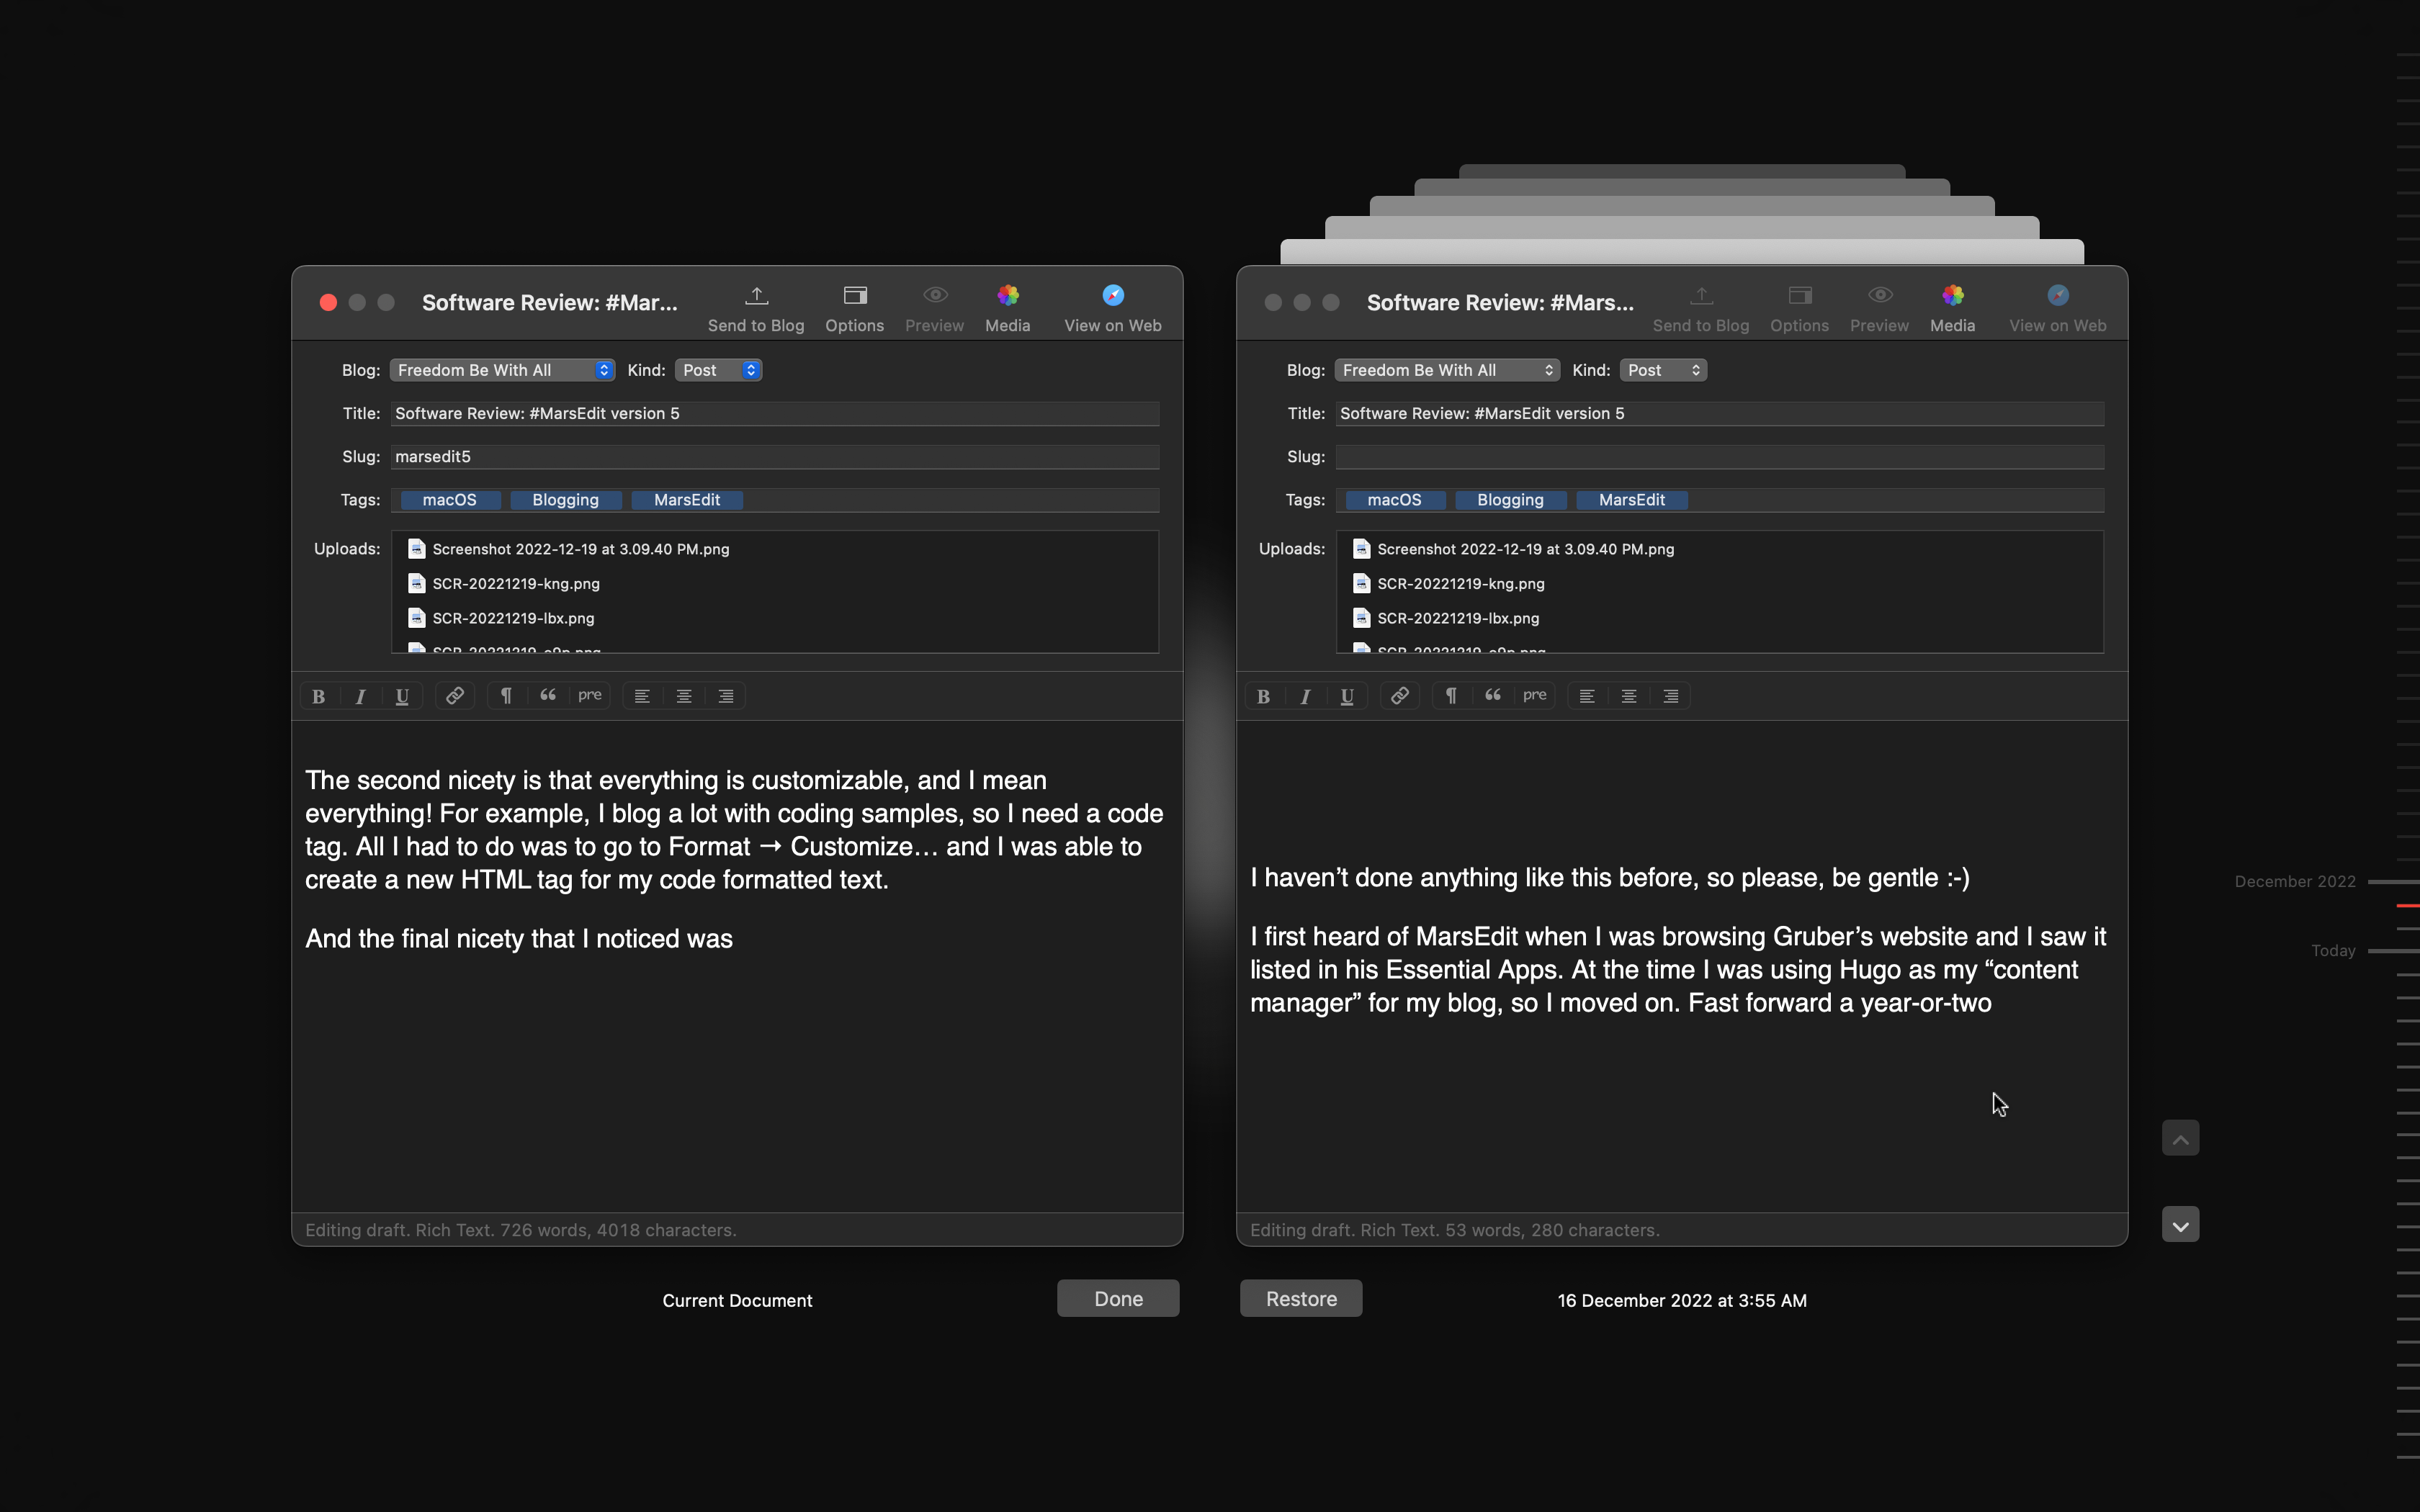Select MarsEdit tag in backup version window
Screen dimensions: 2420x1512
pyautogui.click(x=1632, y=500)
